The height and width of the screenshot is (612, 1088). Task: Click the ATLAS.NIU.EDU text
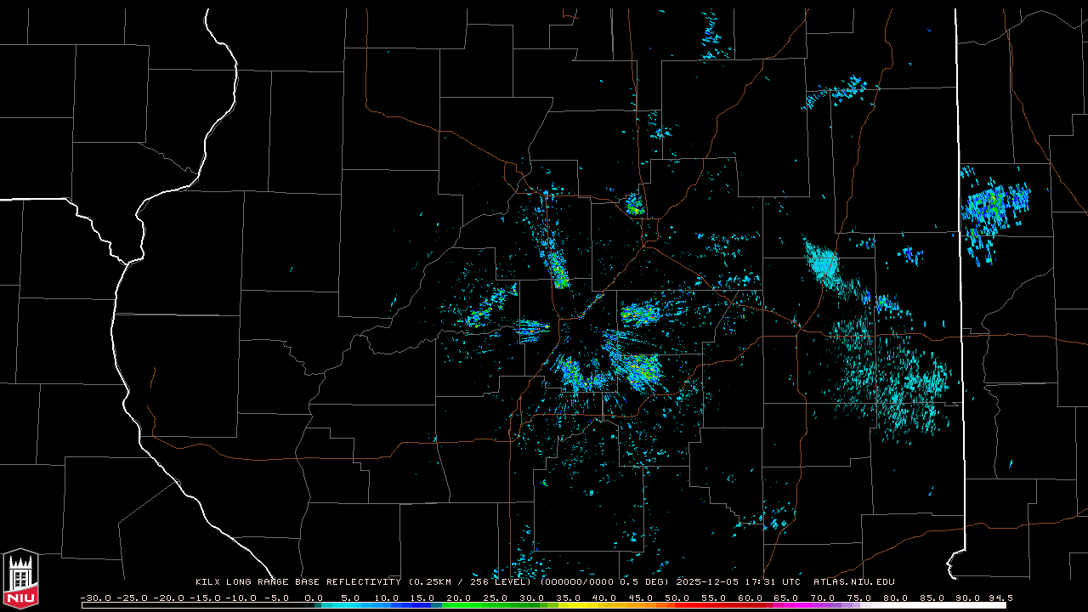[853, 582]
